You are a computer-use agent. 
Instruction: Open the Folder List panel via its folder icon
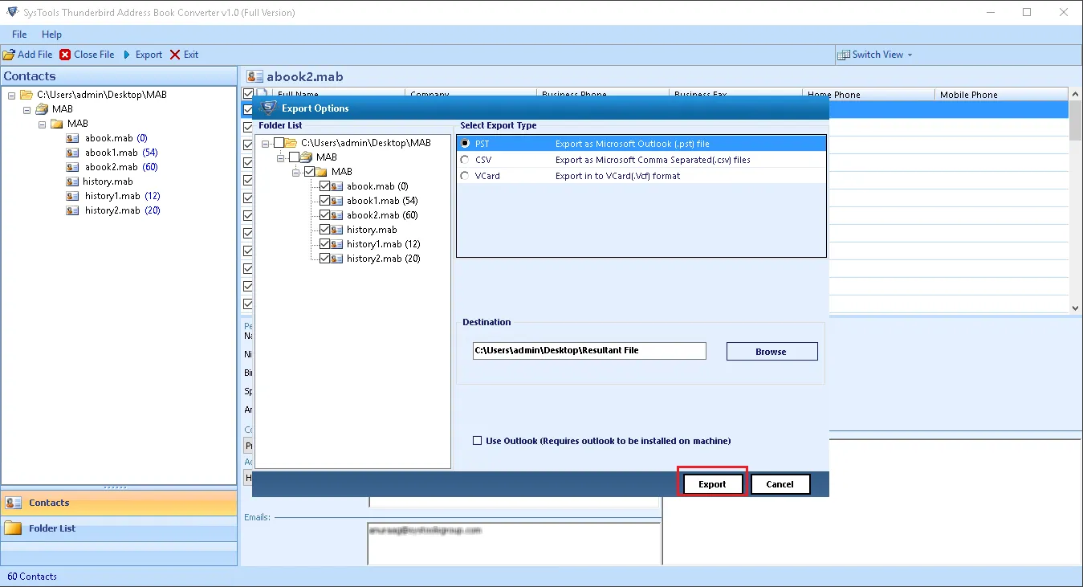pyautogui.click(x=13, y=528)
